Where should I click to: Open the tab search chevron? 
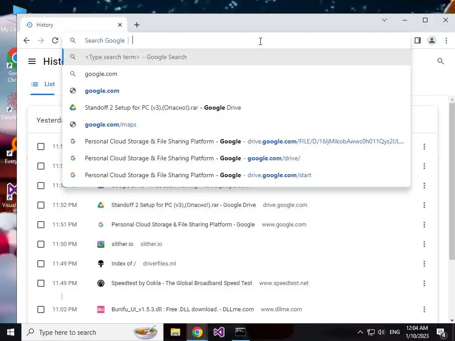click(x=384, y=20)
